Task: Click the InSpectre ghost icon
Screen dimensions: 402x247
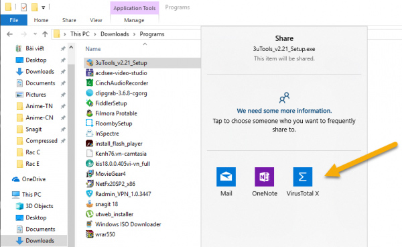Action: pyautogui.click(x=90, y=134)
